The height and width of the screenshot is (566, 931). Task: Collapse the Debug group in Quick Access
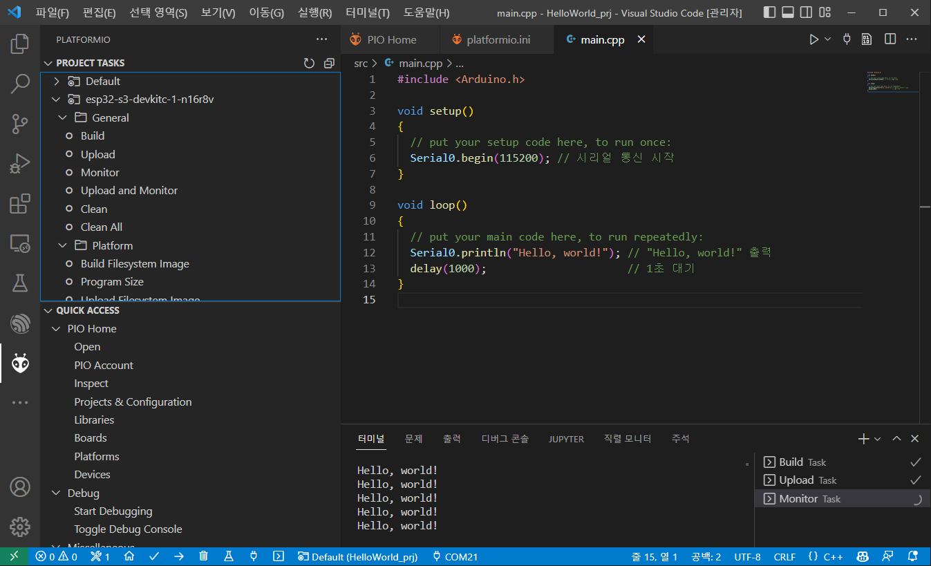[x=57, y=493]
